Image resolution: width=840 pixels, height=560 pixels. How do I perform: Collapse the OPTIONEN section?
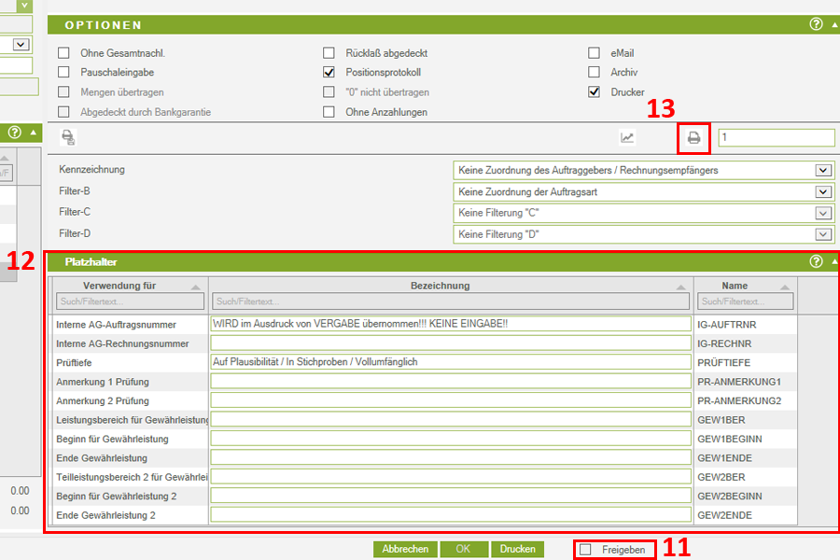(x=833, y=25)
